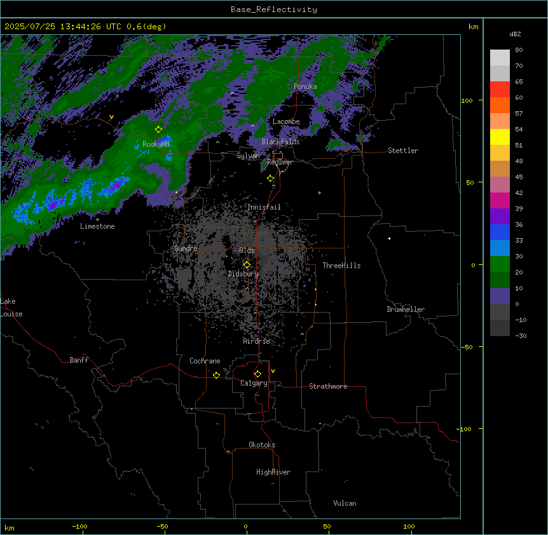The image size is (548, 535).
Task: Click the yellow diamond marker between Olds and Didsbury
Action: [x=247, y=265]
